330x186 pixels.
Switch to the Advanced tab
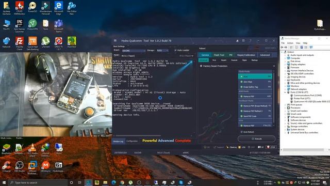point(265,55)
